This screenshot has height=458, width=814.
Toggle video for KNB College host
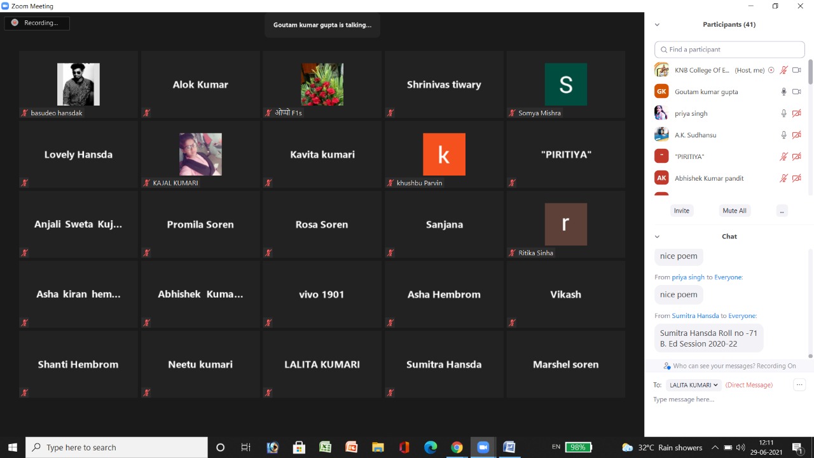pos(797,70)
